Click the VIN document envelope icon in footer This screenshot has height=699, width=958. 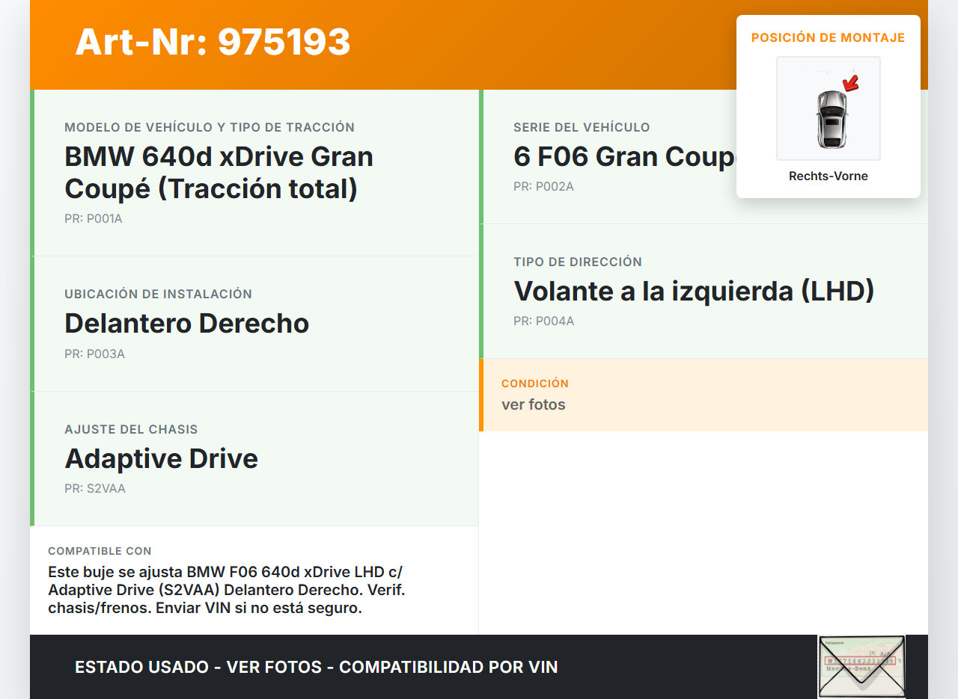pyautogui.click(x=861, y=666)
